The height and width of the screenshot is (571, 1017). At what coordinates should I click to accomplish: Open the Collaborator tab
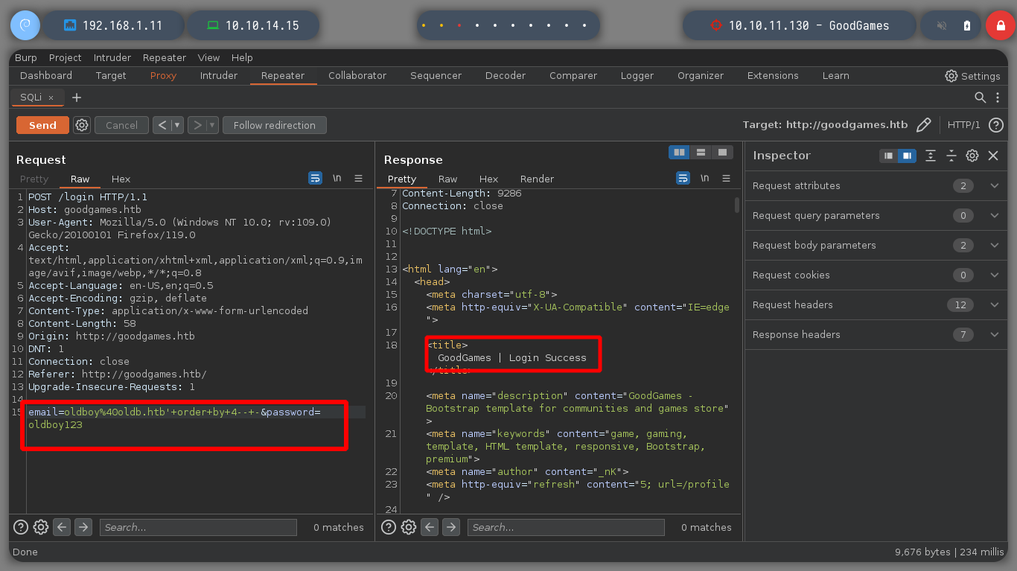357,76
